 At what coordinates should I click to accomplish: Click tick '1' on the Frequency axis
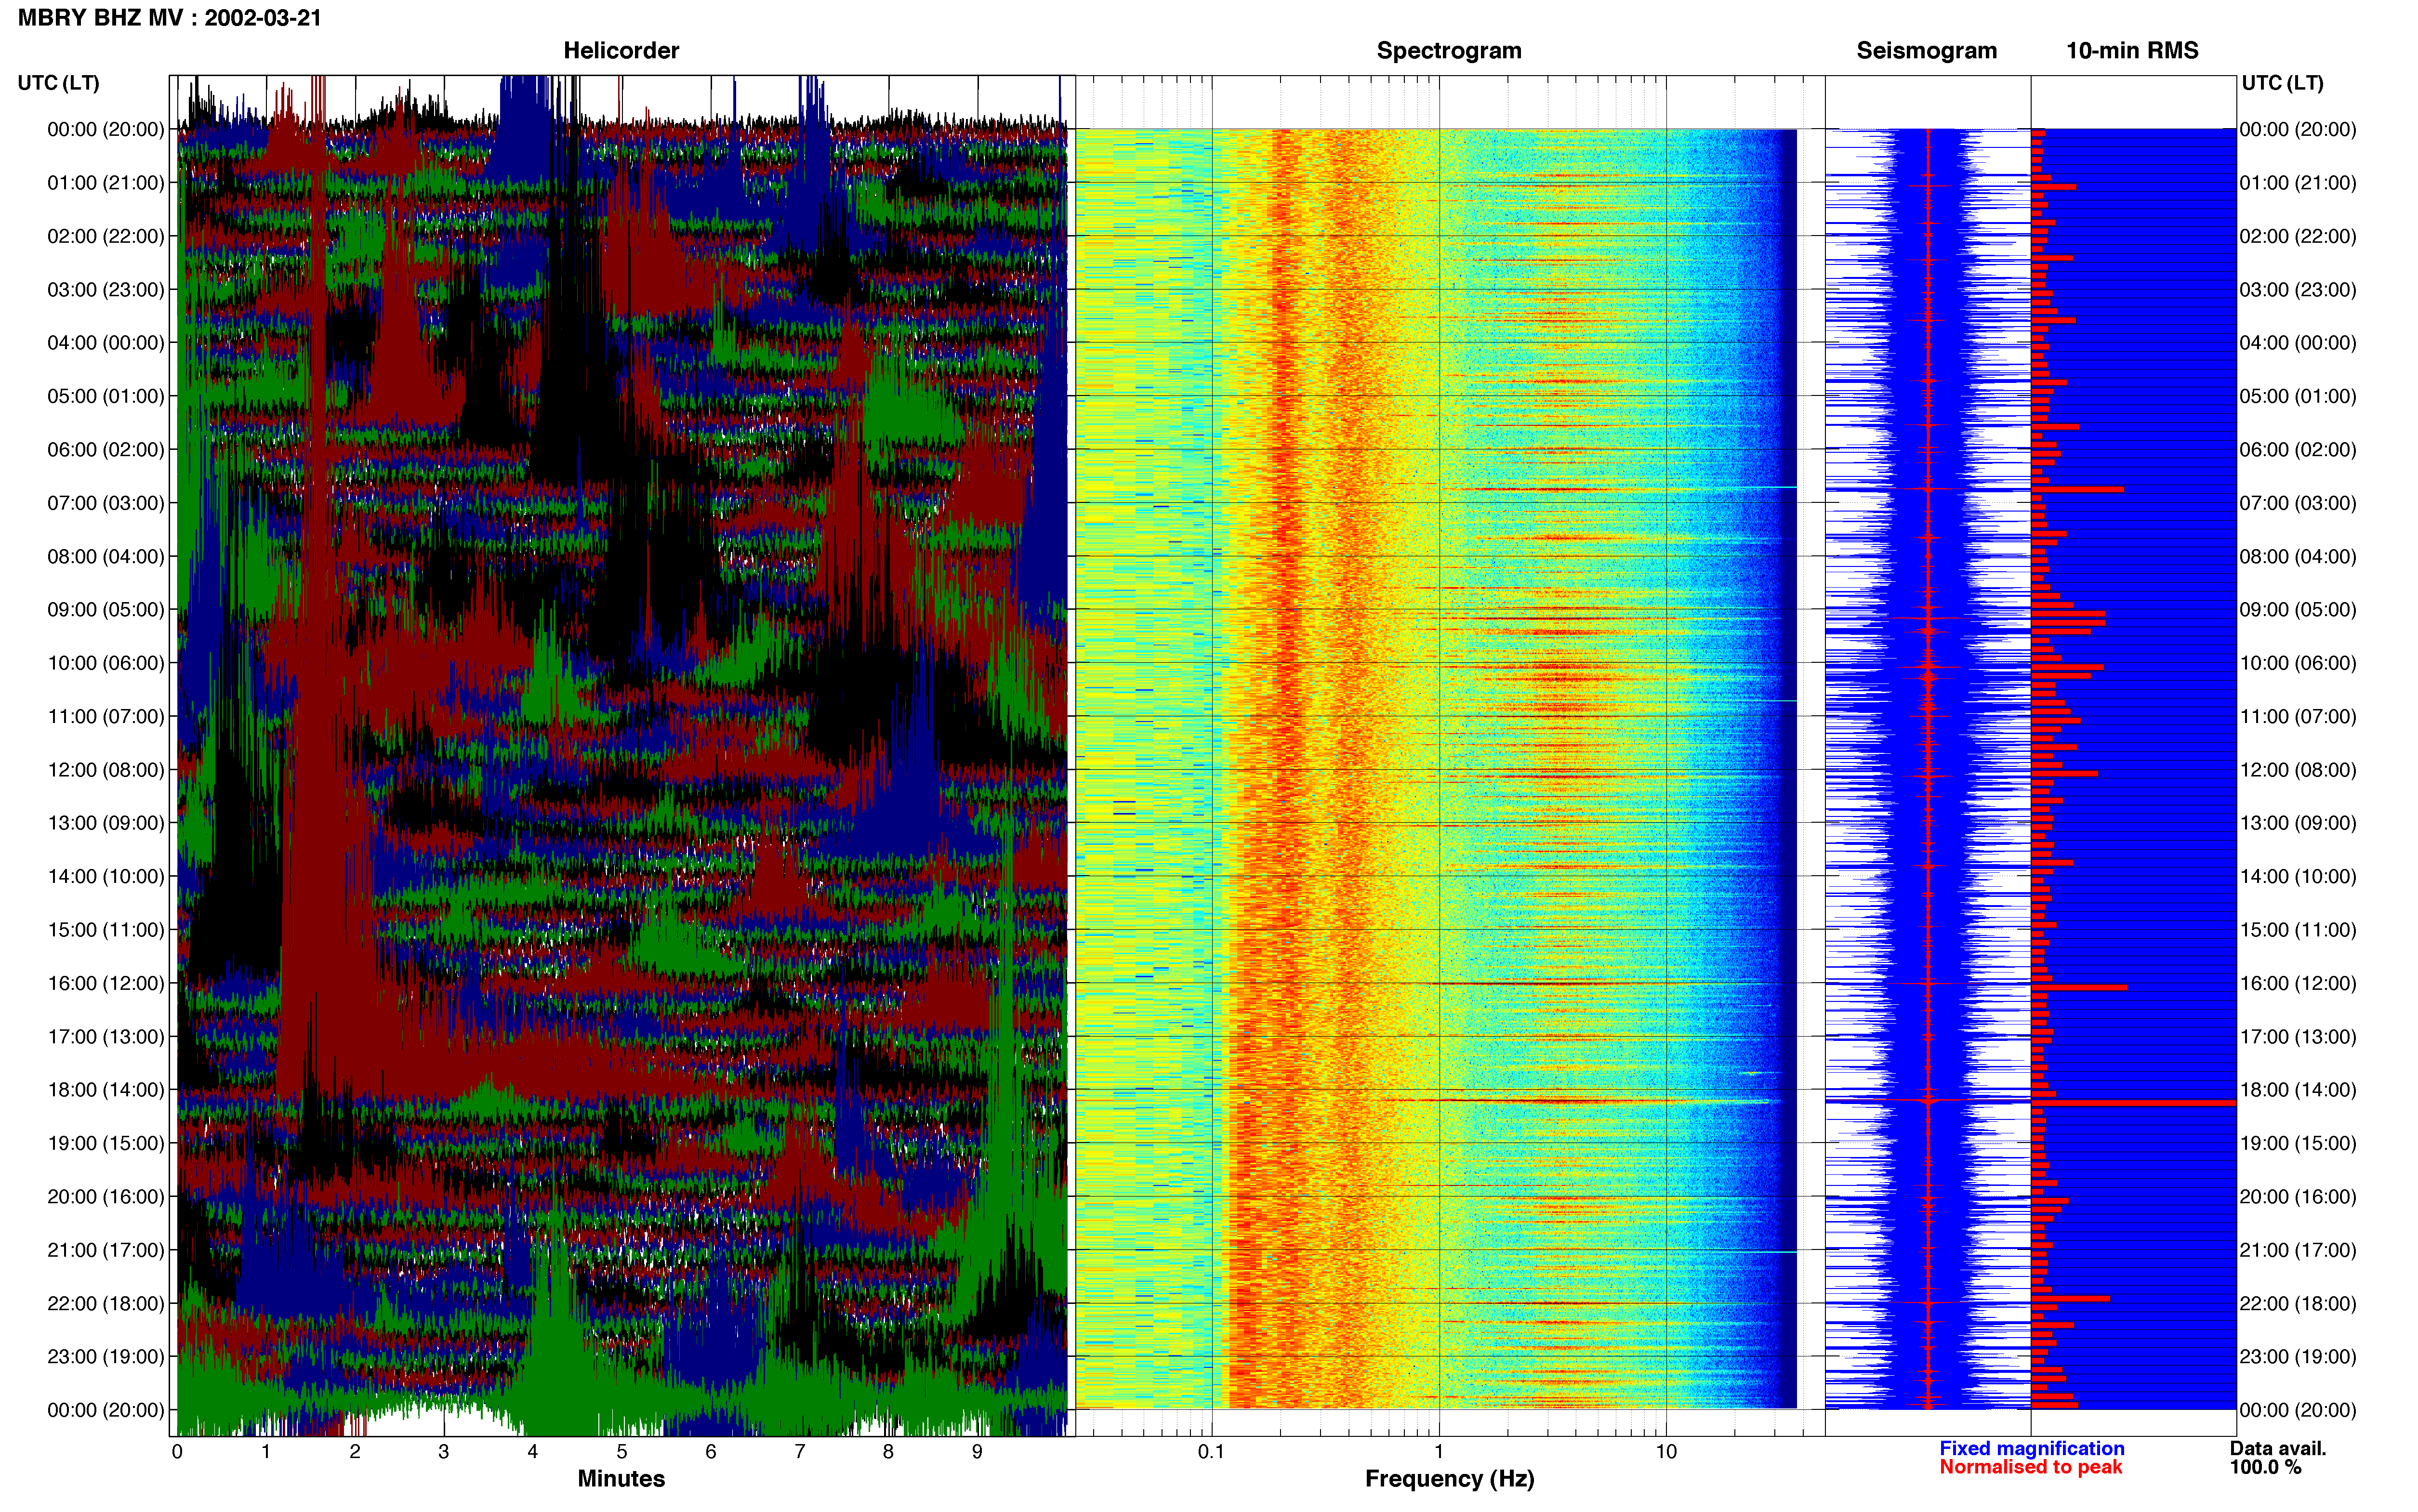1439,1452
